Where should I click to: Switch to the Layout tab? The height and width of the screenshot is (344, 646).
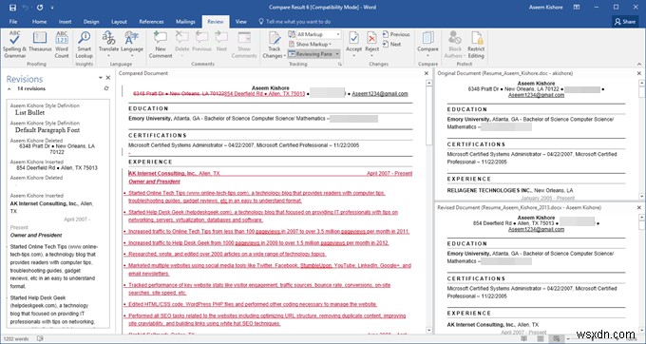119,22
